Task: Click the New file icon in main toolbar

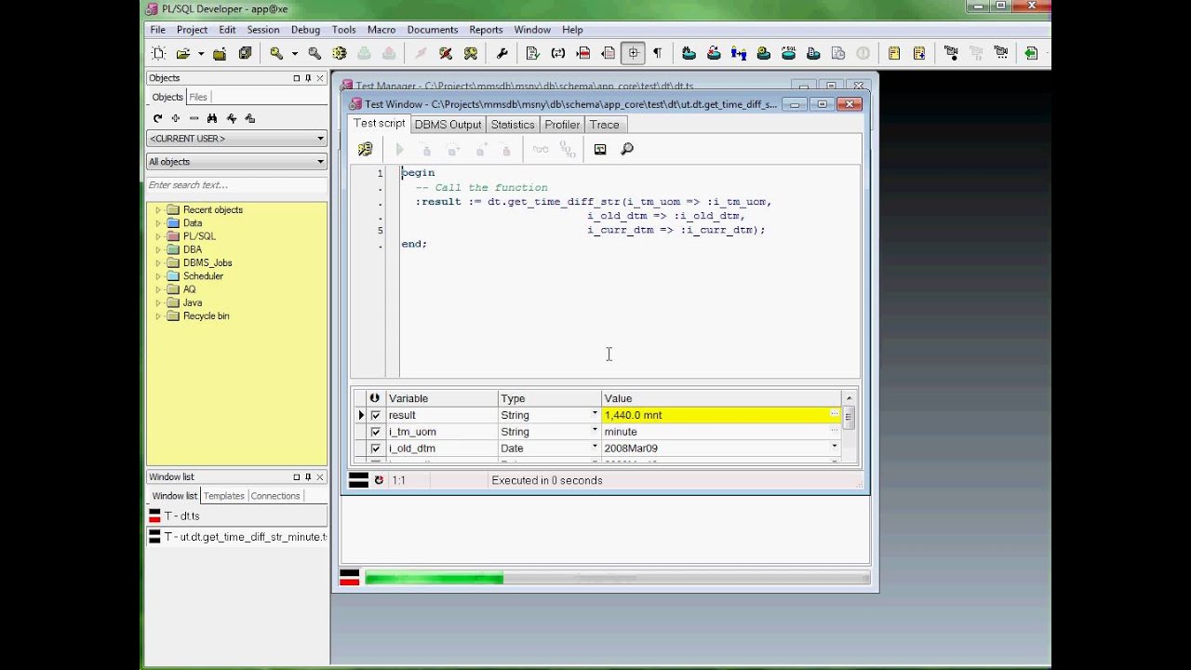Action: click(158, 54)
